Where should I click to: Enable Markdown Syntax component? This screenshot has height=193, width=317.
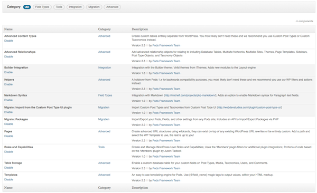8,100
